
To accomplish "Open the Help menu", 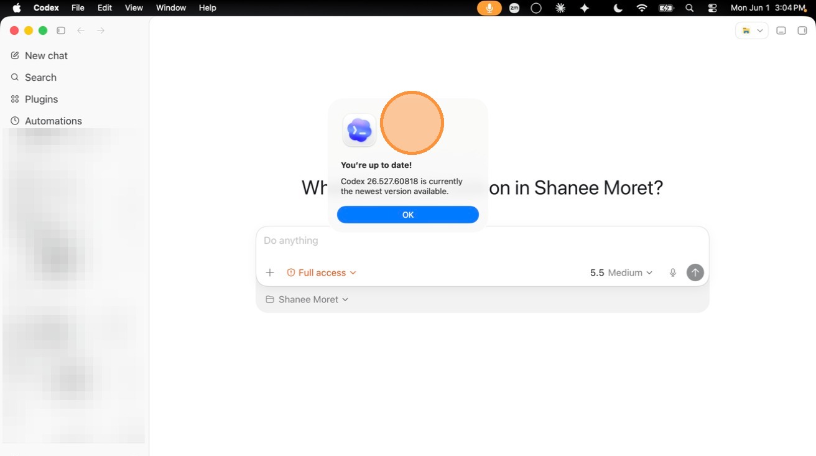I will pyautogui.click(x=207, y=7).
